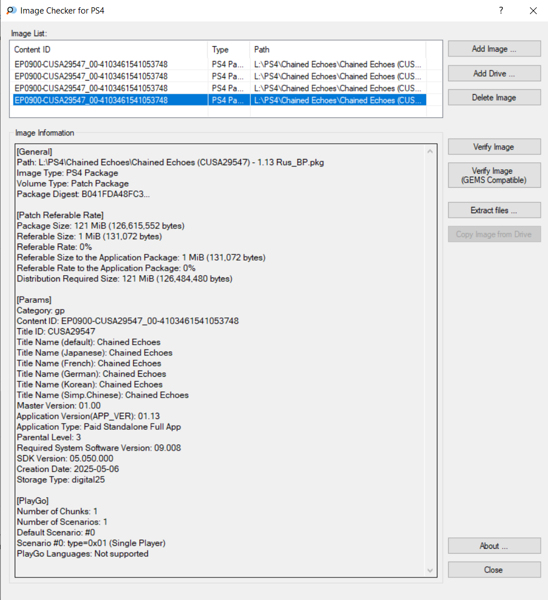This screenshot has height=600, width=548.
Task: Close the window with the X
Action: [533, 11]
